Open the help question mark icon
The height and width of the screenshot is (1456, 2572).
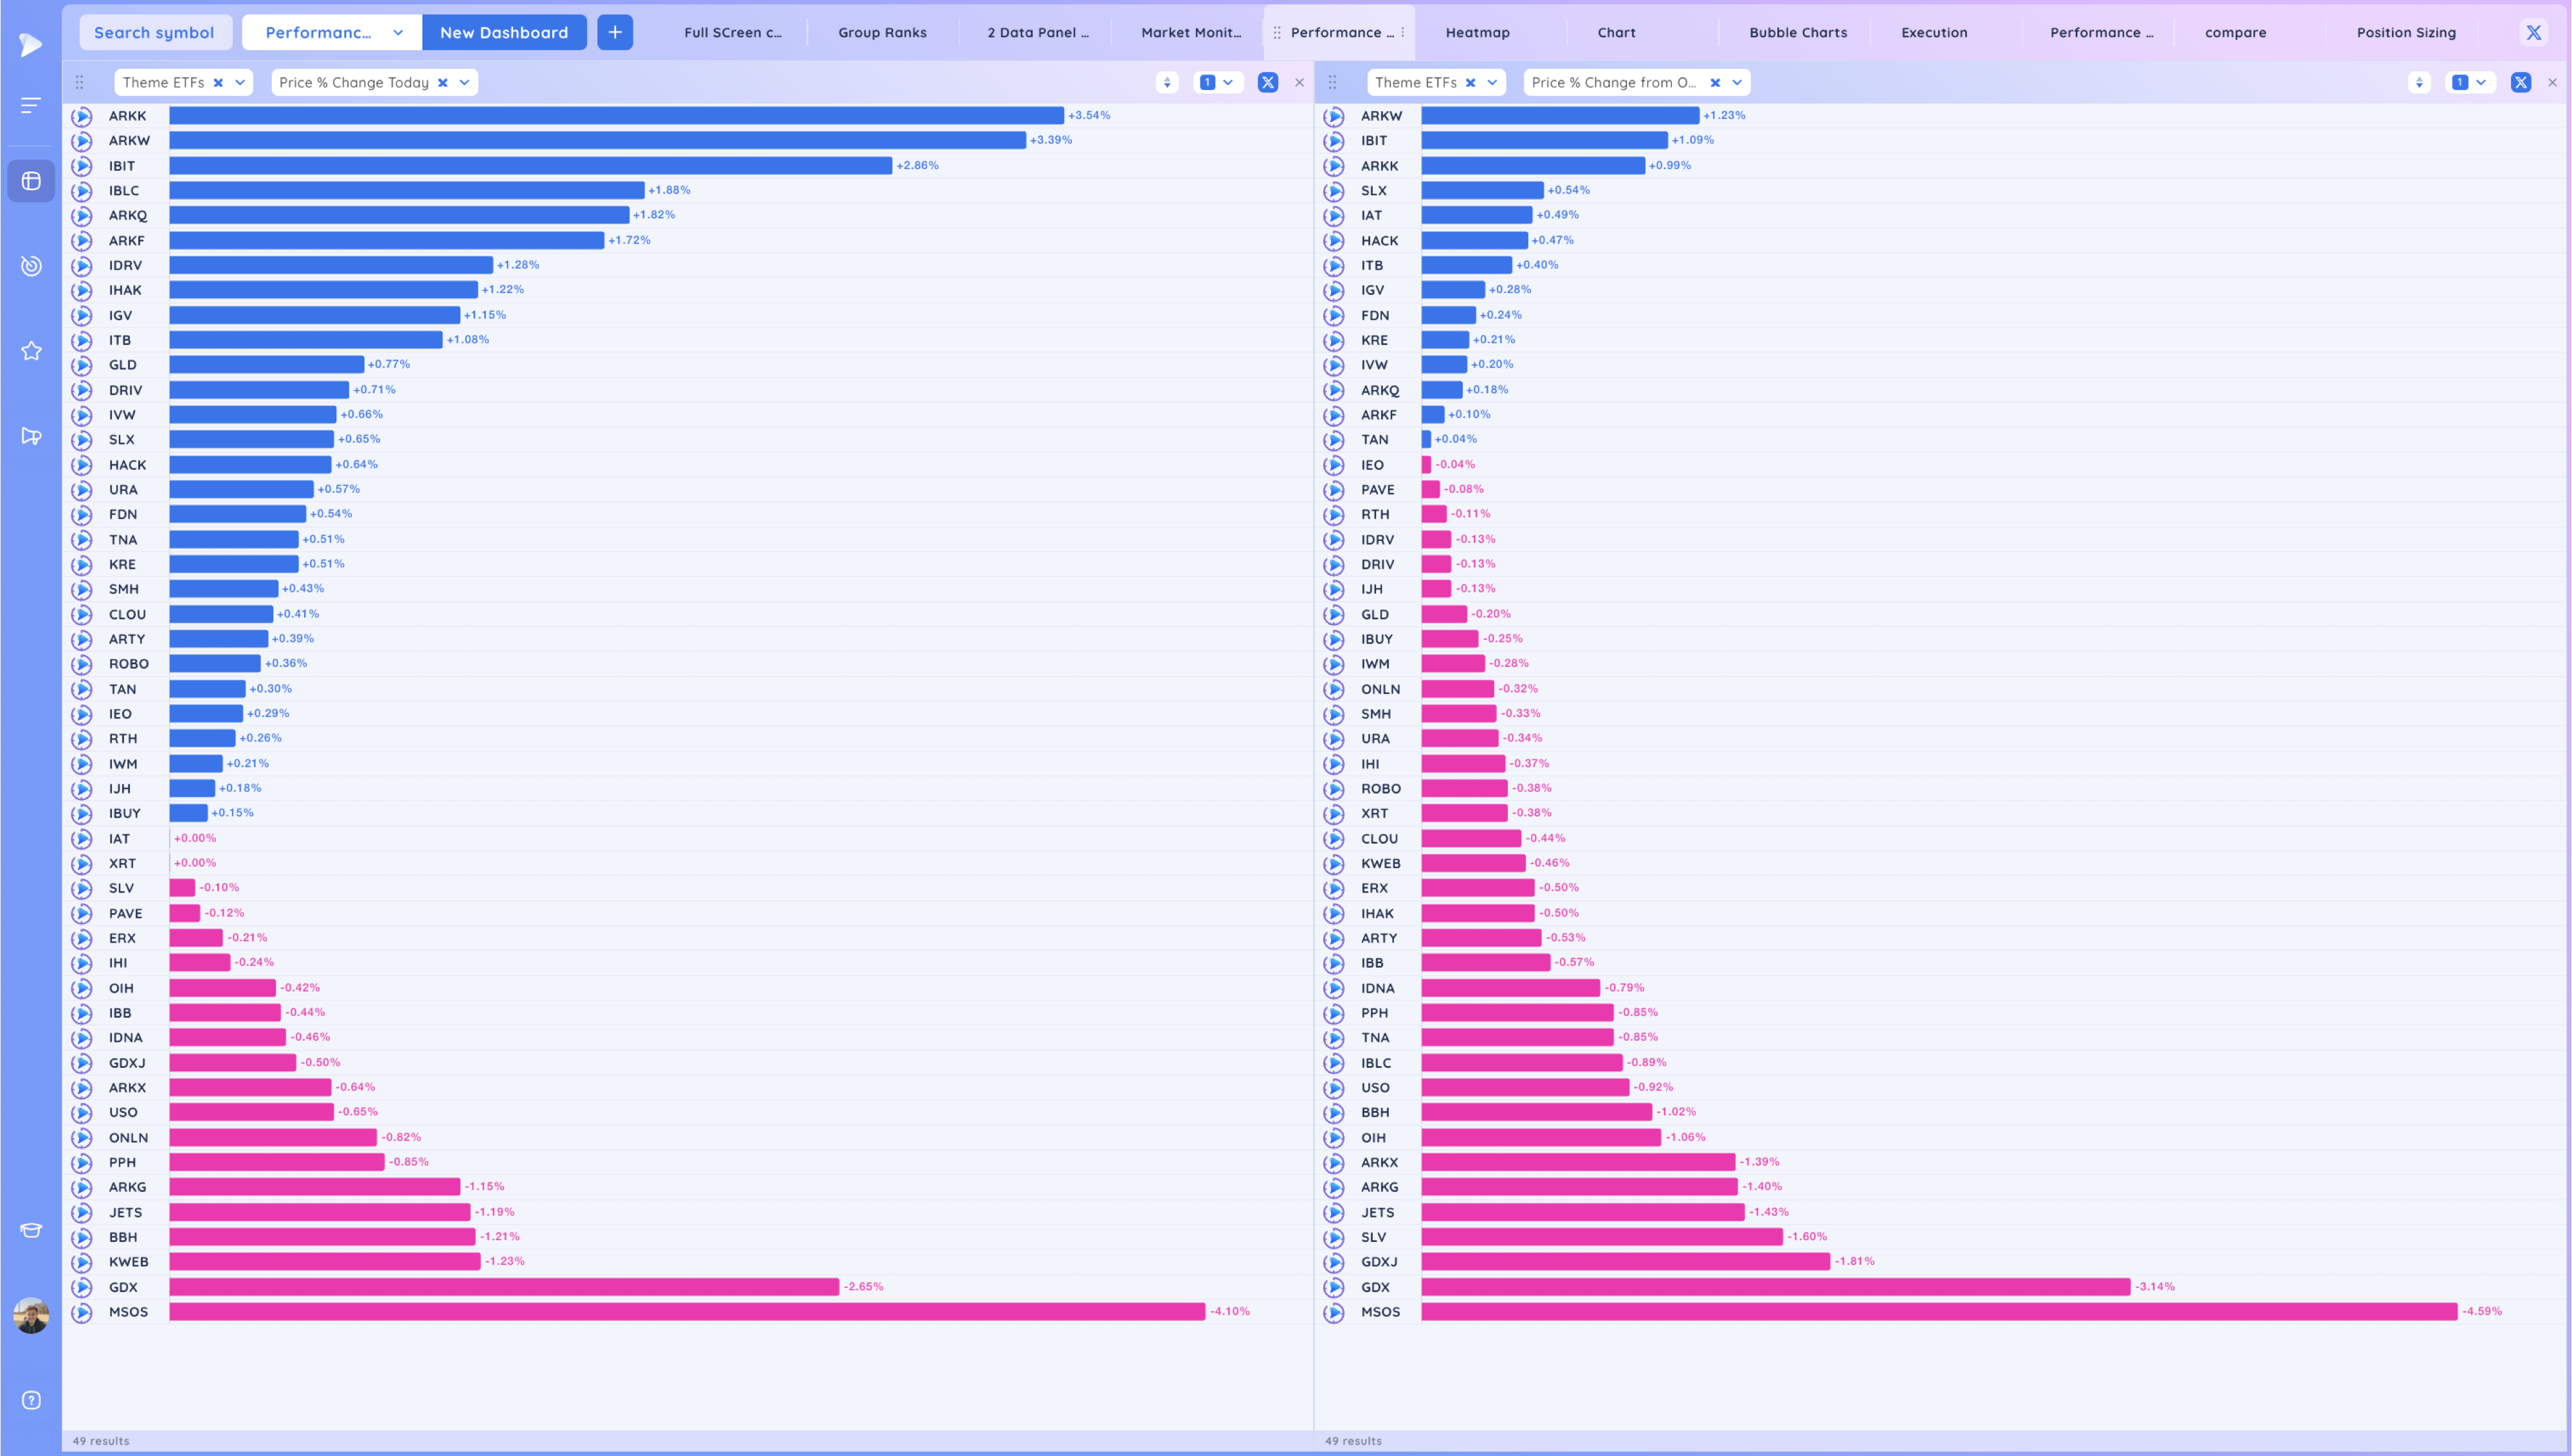coord(31,1400)
